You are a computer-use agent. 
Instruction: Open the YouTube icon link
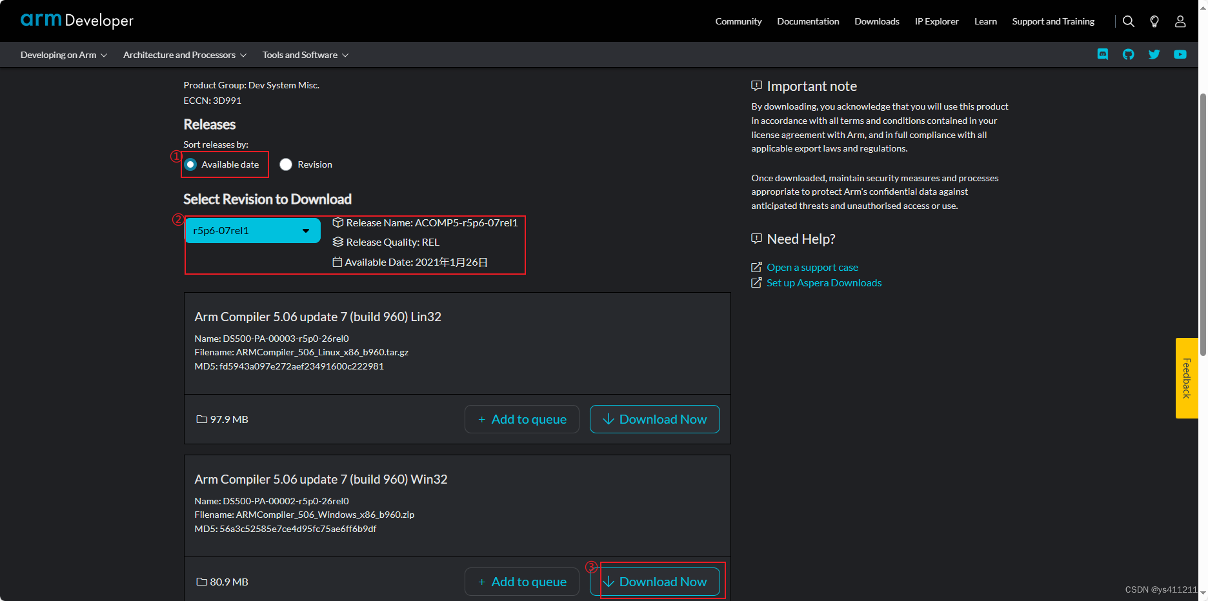pyautogui.click(x=1180, y=54)
